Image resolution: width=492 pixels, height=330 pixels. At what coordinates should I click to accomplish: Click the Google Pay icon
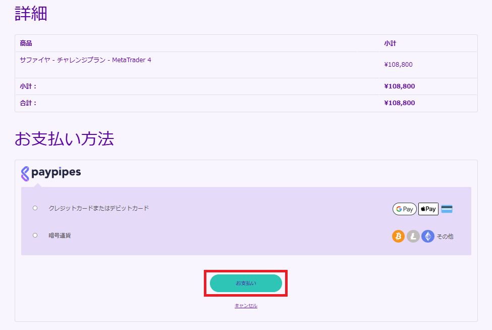(x=405, y=209)
